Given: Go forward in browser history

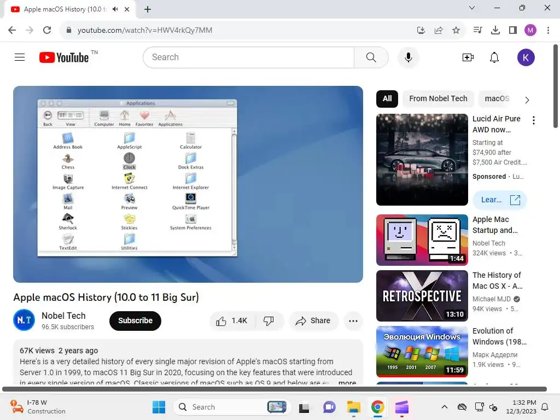Looking at the screenshot, I should tap(30, 30).
